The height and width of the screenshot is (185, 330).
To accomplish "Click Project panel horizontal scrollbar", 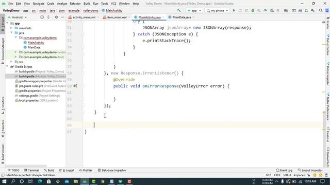I will (26, 166).
